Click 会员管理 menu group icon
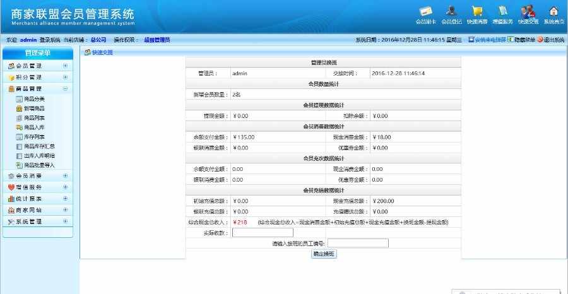This screenshot has height=294, width=568. click(11, 66)
